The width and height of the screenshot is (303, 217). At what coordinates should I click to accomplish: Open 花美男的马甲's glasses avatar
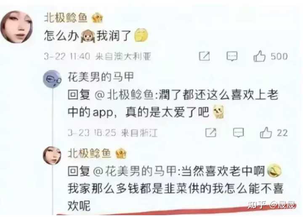coord(52,79)
